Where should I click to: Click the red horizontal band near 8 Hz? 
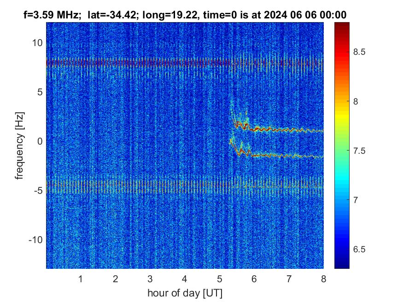[138, 63]
